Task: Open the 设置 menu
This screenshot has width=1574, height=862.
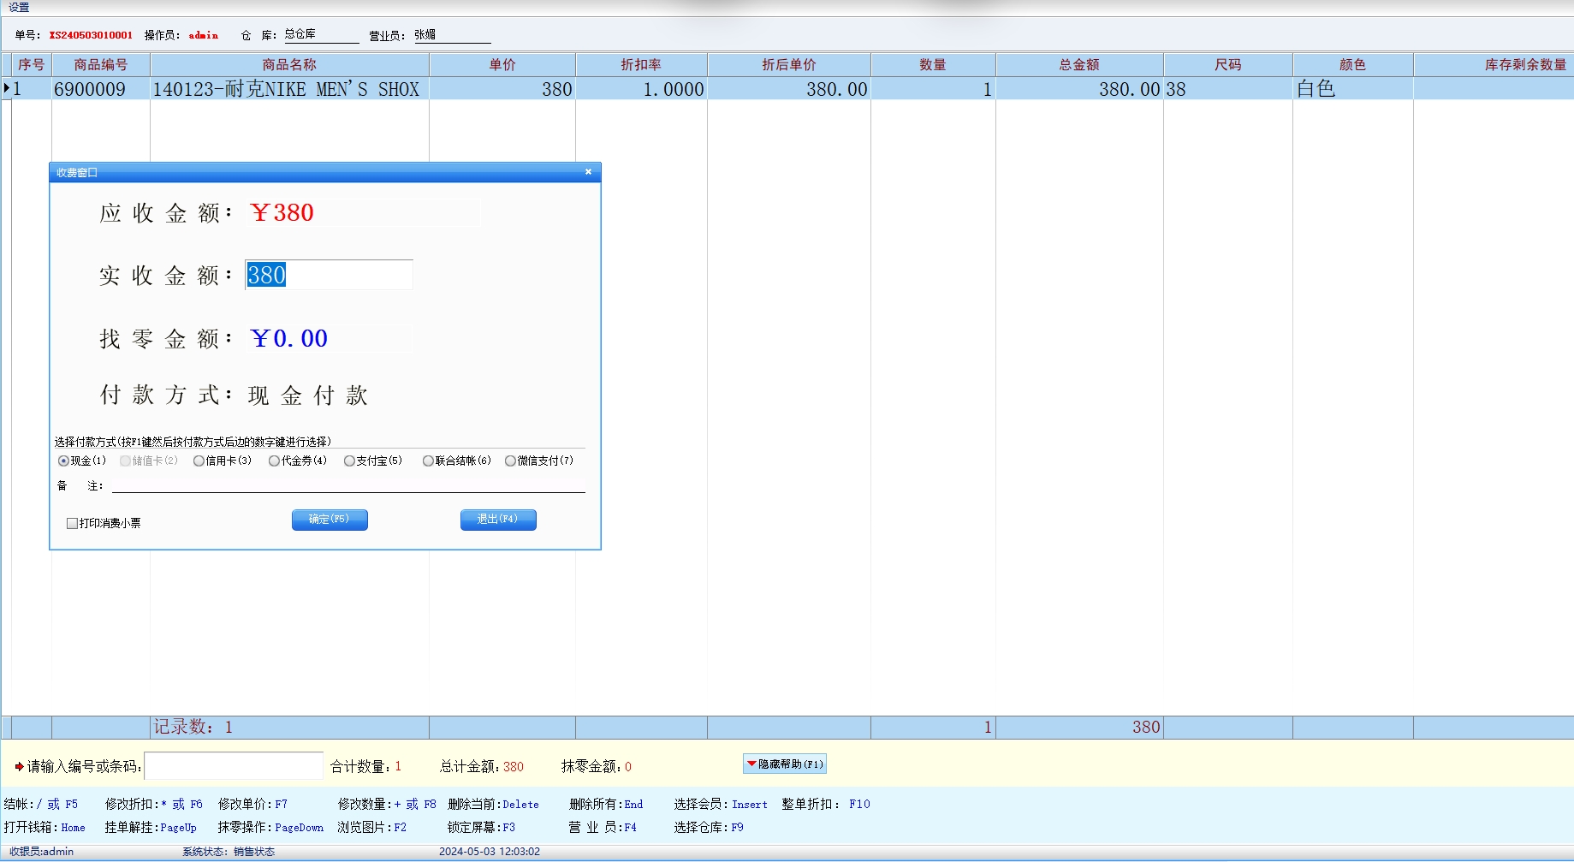Action: (19, 7)
